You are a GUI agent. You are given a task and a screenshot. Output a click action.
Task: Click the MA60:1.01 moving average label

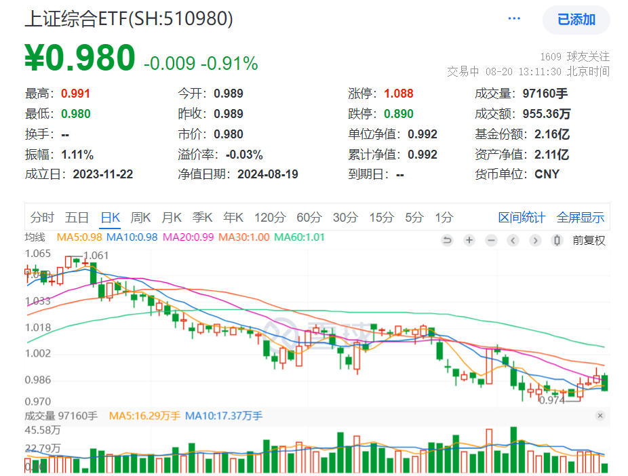pos(299,237)
